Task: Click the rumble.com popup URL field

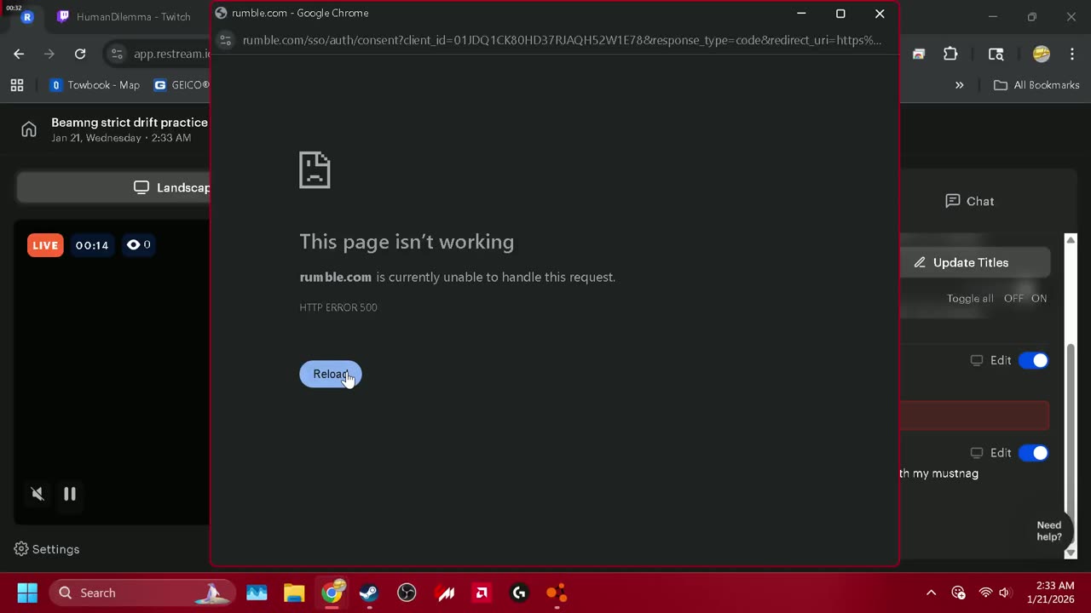Action: click(x=562, y=40)
